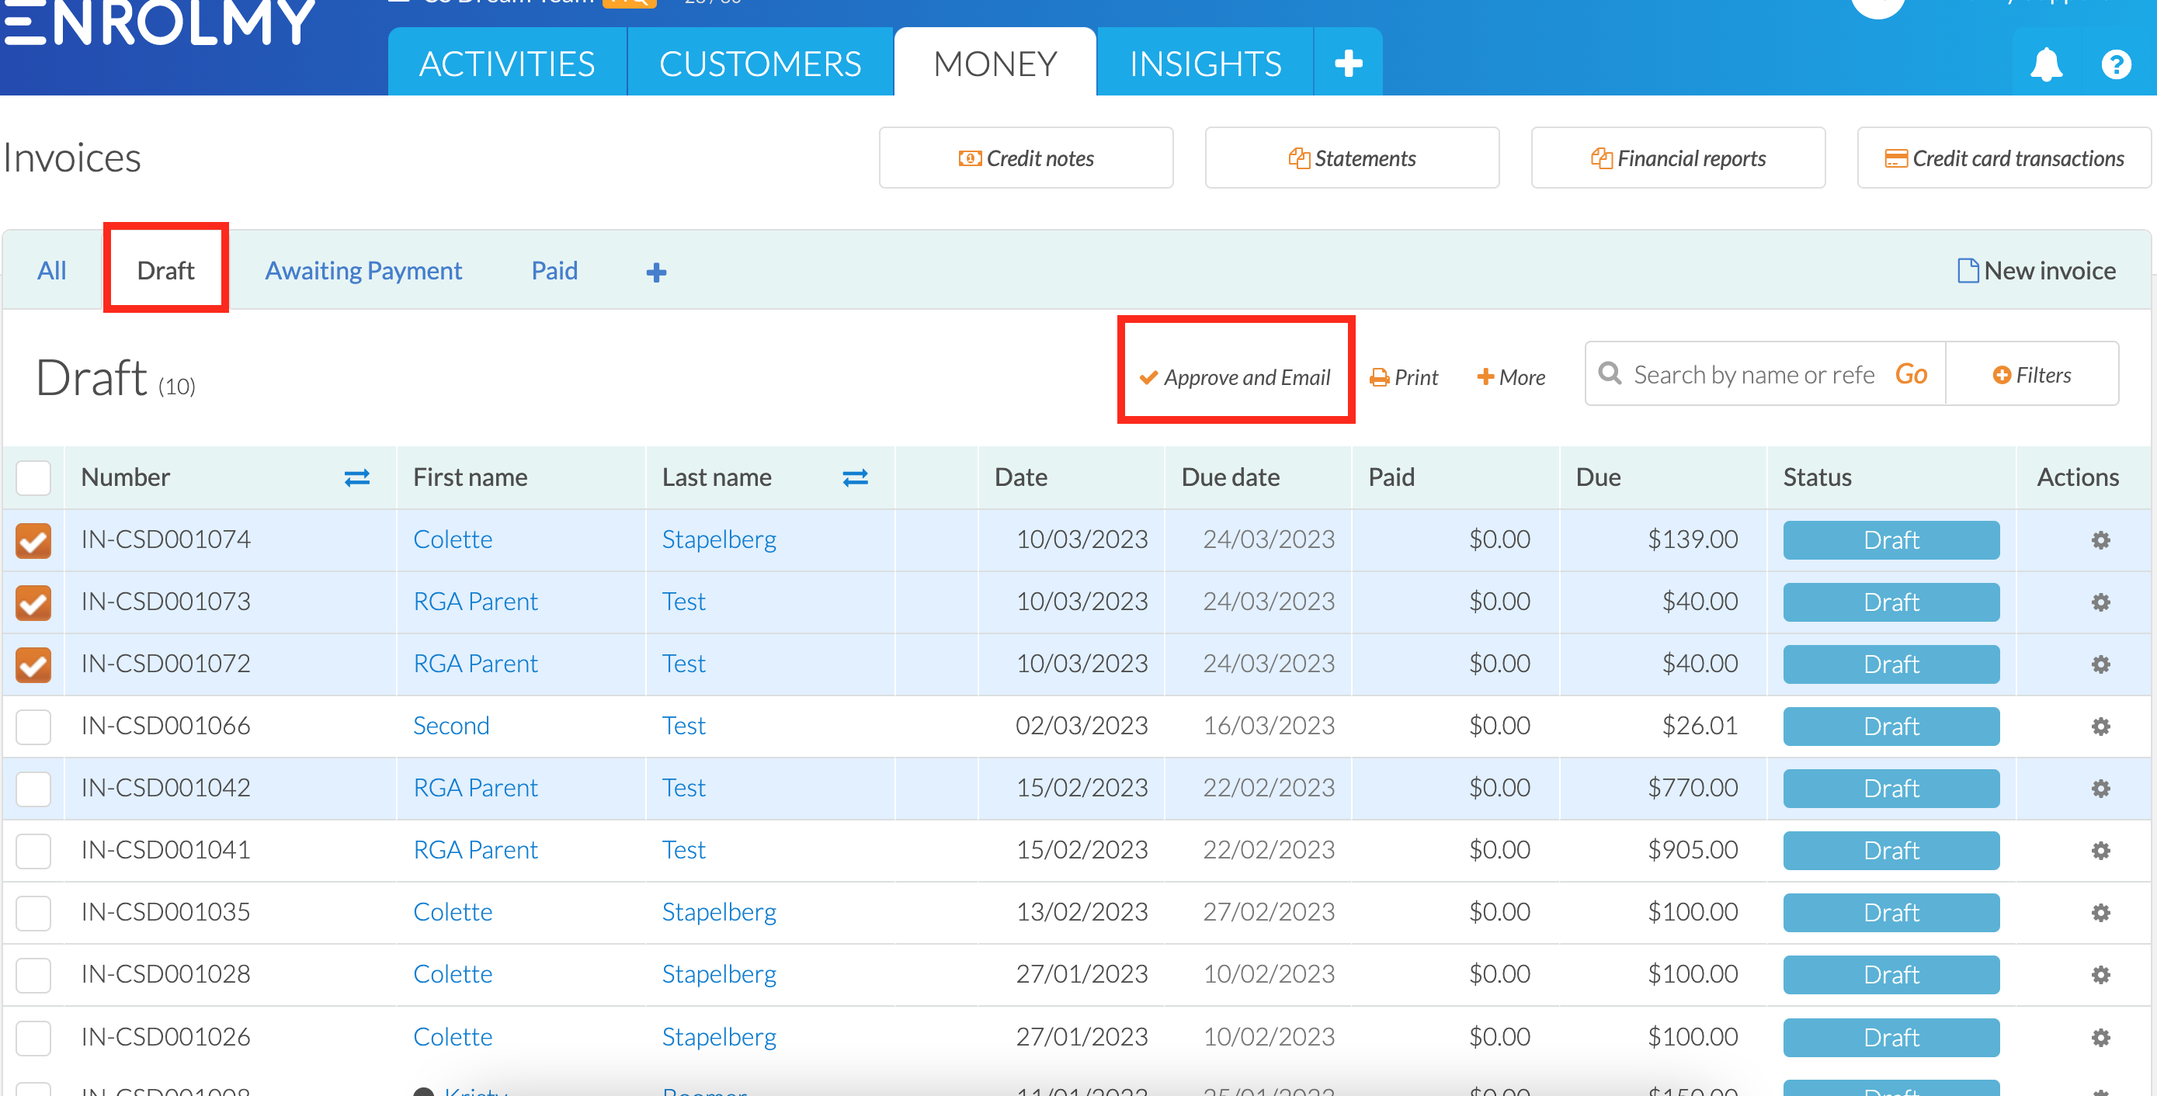Click the Last name column sort arrows

(855, 477)
